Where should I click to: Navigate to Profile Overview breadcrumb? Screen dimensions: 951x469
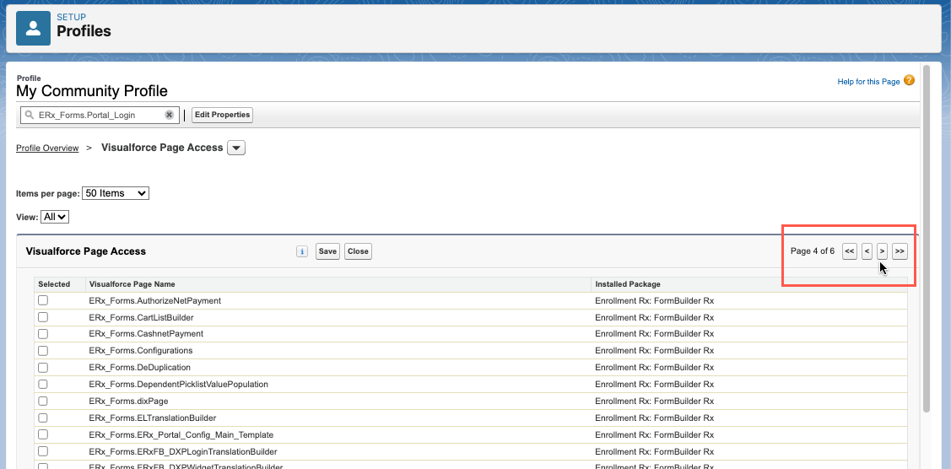coord(47,148)
